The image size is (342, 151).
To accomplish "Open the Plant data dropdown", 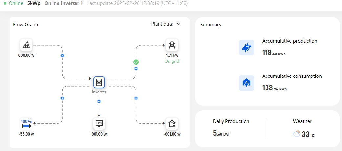I will [x=166, y=24].
